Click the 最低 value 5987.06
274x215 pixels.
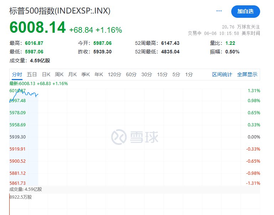(x=34, y=52)
